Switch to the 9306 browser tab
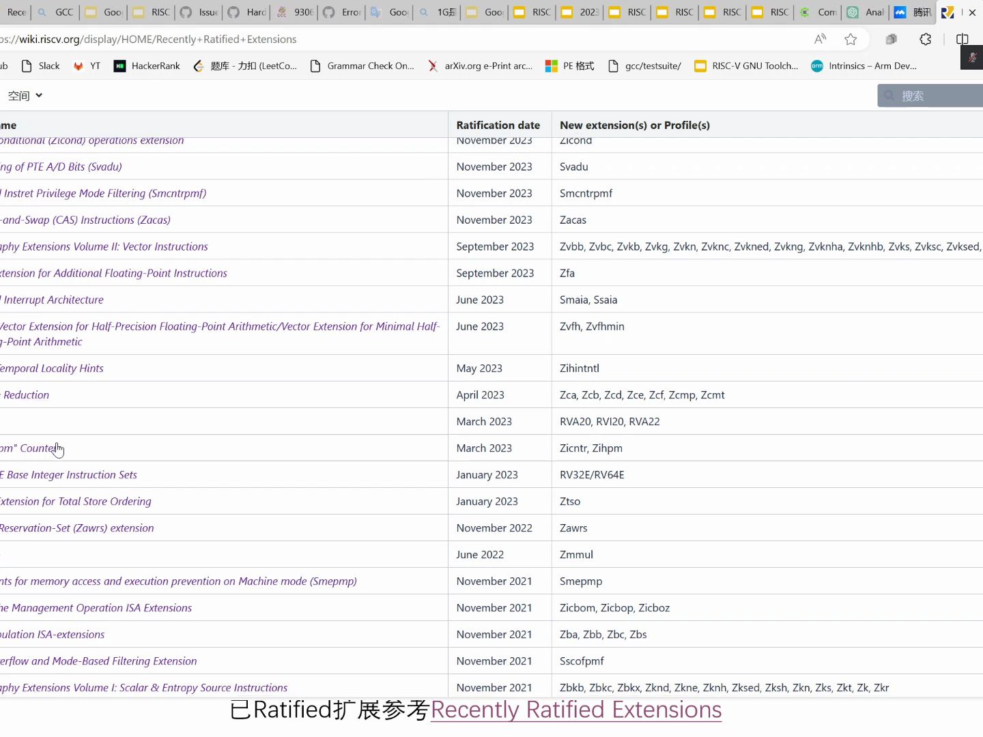This screenshot has height=737, width=983. (294, 12)
